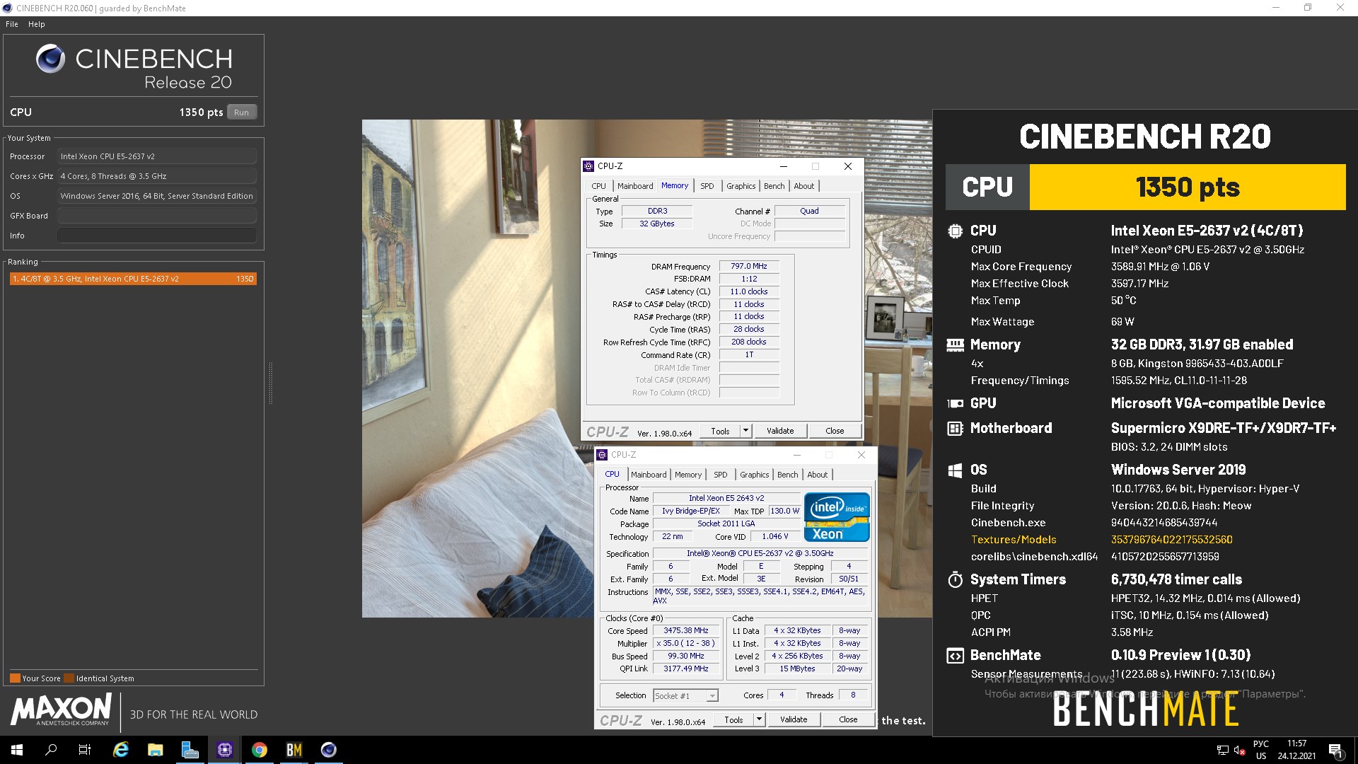
Task: Click the GFX Board field
Action: [x=156, y=216]
